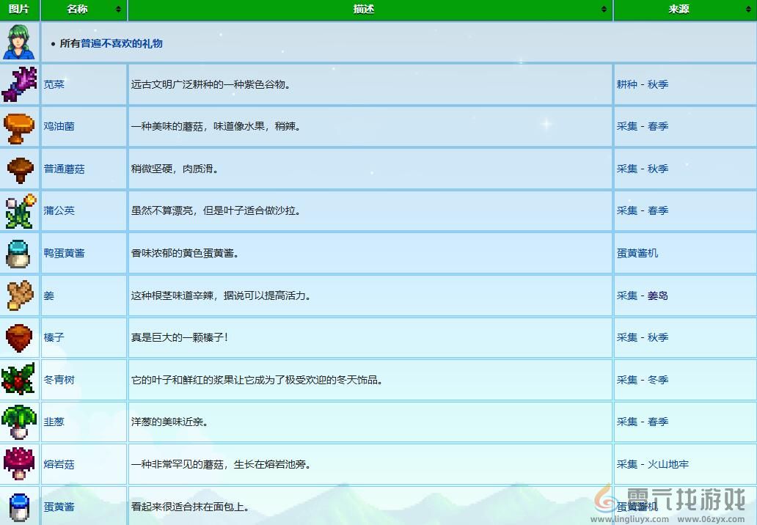This screenshot has width=757, height=525.
Task: Click the purple amaranth 苋菜 item icon
Action: (19, 84)
